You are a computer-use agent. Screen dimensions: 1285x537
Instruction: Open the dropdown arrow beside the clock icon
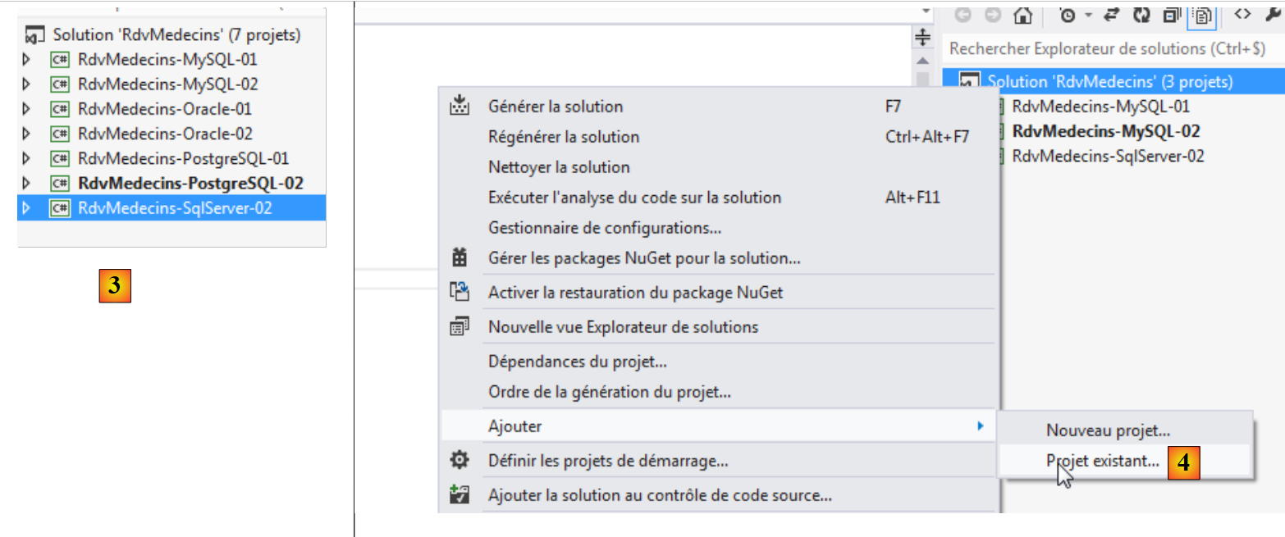pyautogui.click(x=1088, y=16)
